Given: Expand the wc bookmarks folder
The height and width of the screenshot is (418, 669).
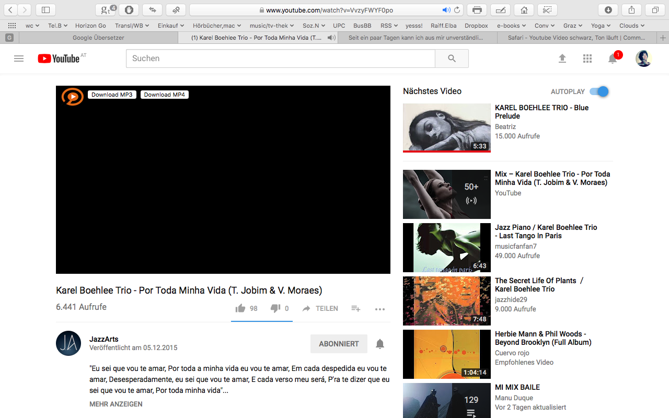Looking at the screenshot, I should (x=32, y=26).
